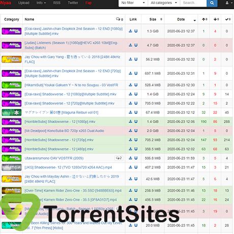Click the Name column header
234x234 pixels.
[x=30, y=19]
